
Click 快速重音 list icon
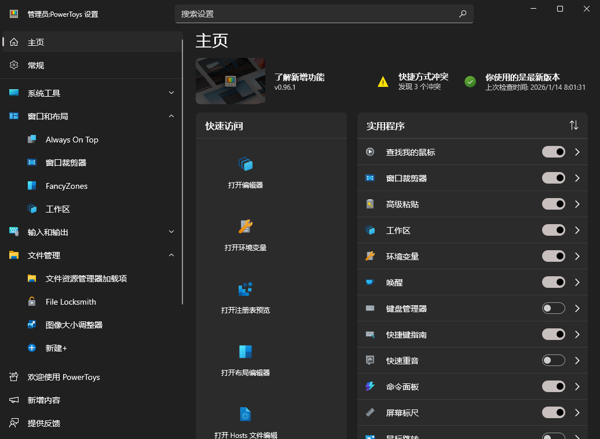click(370, 360)
